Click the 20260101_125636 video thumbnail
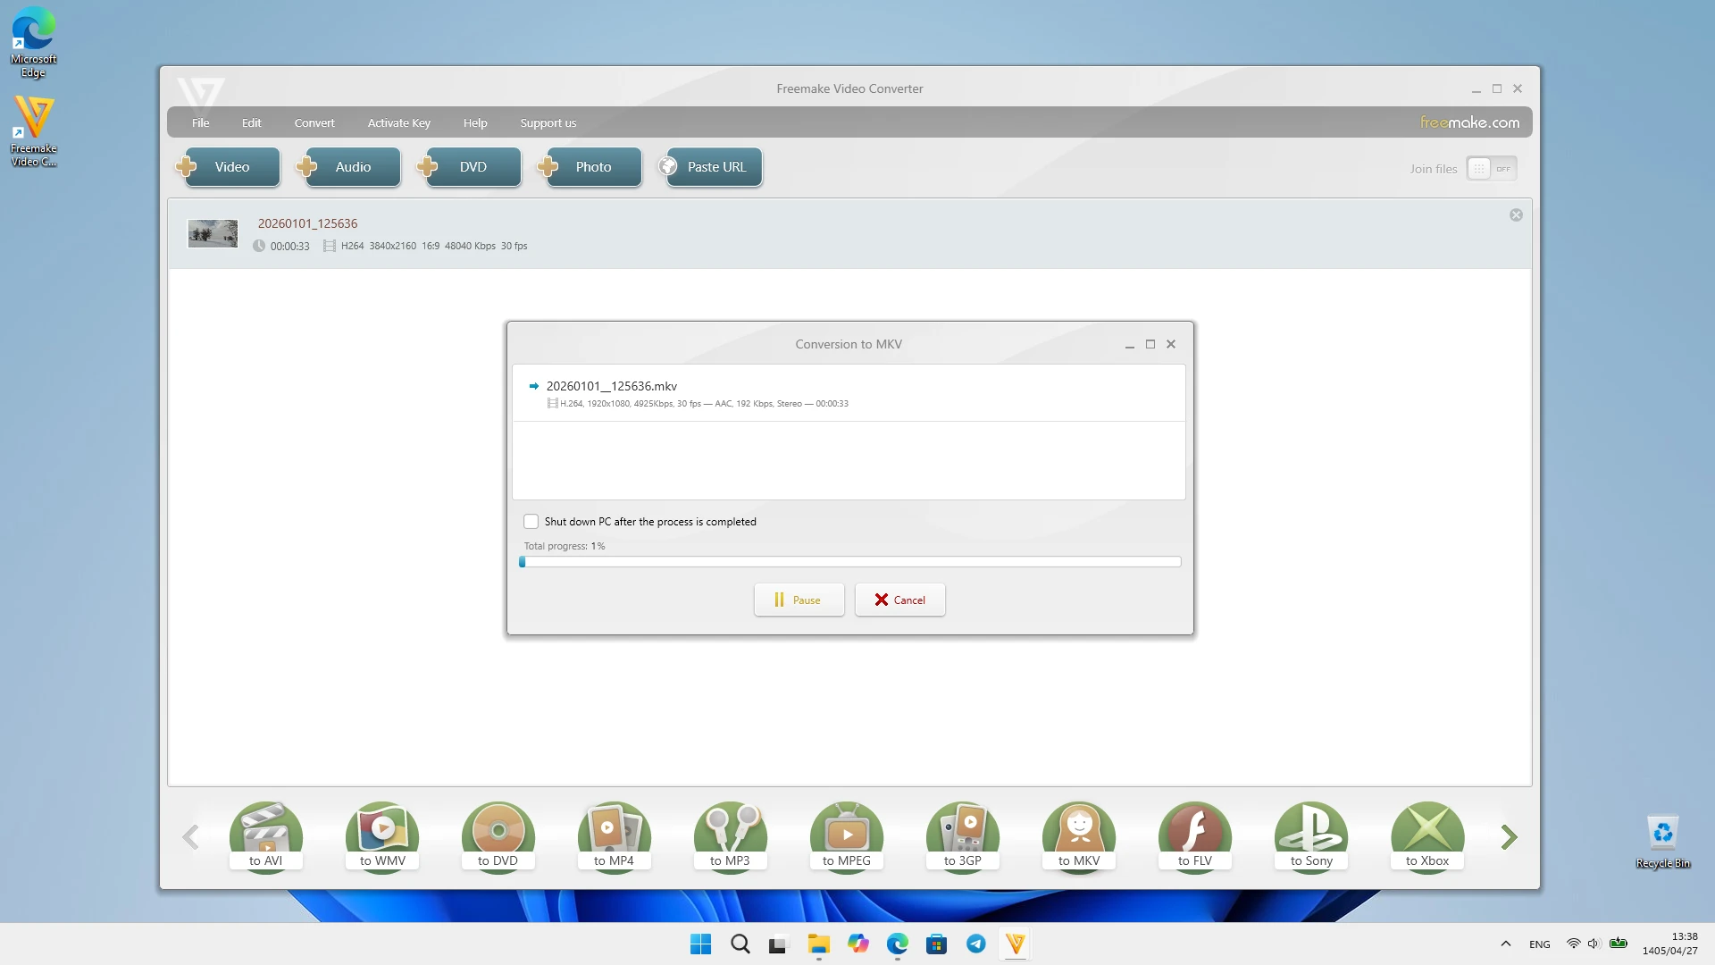Screen dimensions: 1715x965 (213, 233)
